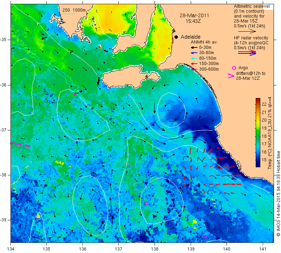This screenshot has width=281, height=253.
Task: Click the dark red top of color bar
Action: (258, 100)
